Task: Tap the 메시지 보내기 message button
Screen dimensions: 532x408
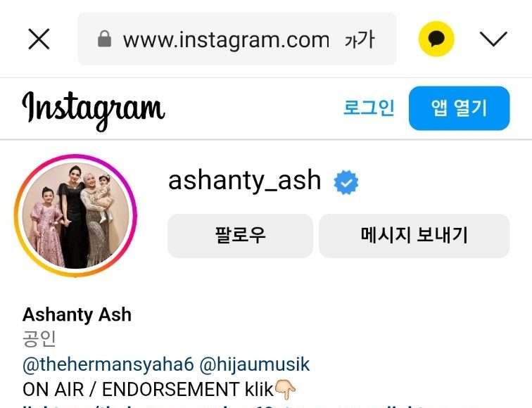Action: (414, 236)
